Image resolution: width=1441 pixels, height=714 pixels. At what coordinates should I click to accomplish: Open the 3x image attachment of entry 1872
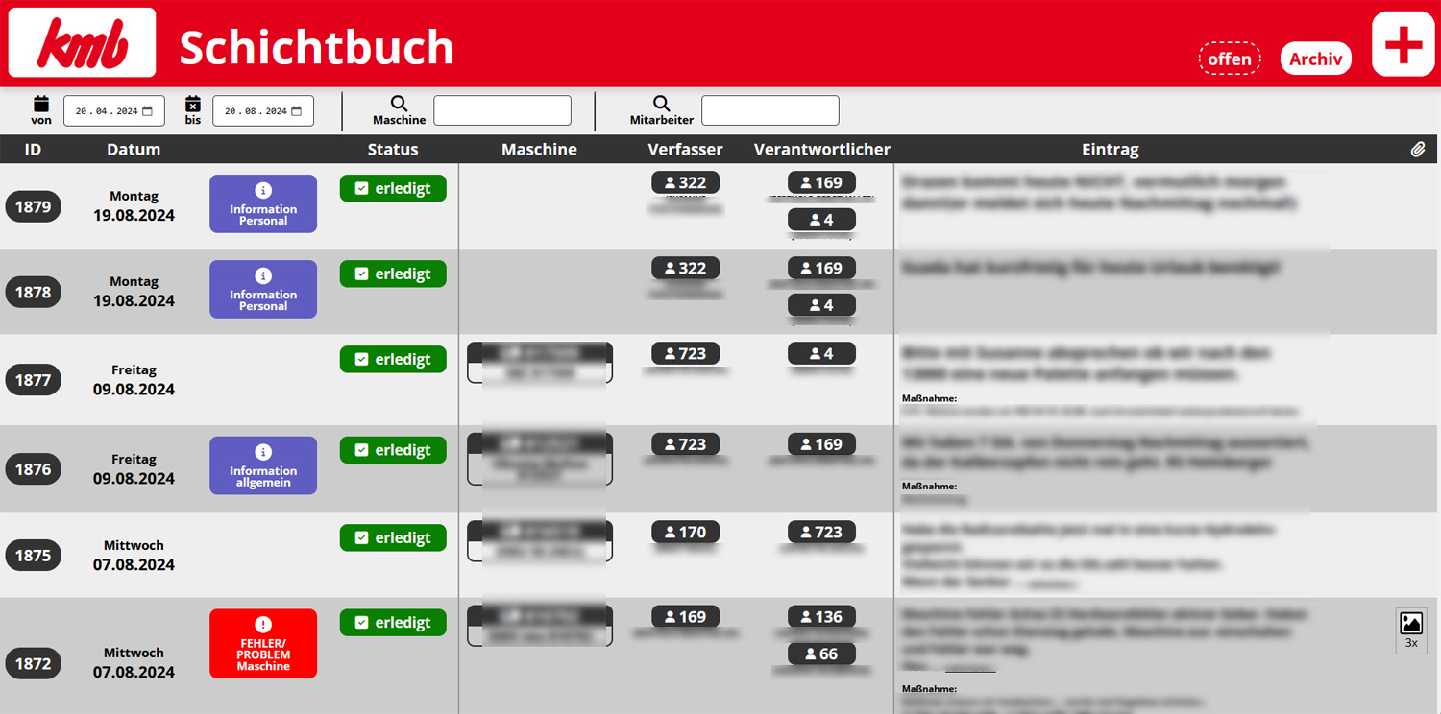(x=1410, y=630)
